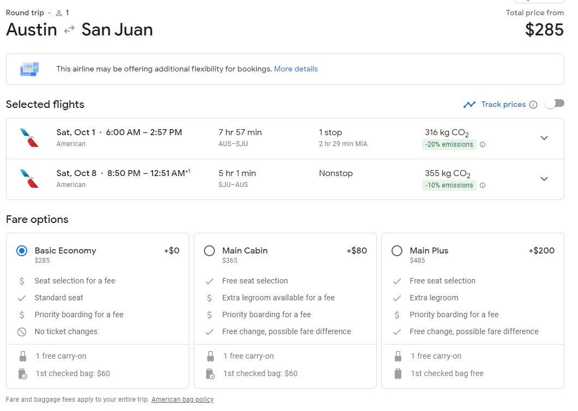Screen dimensions: 578x411
Task: Click info icon beside -10% emissions
Action: [x=483, y=185]
